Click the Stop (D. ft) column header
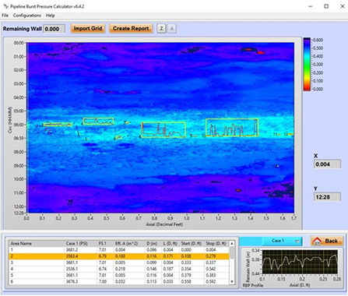The height and width of the screenshot is (296, 348). tap(216, 244)
